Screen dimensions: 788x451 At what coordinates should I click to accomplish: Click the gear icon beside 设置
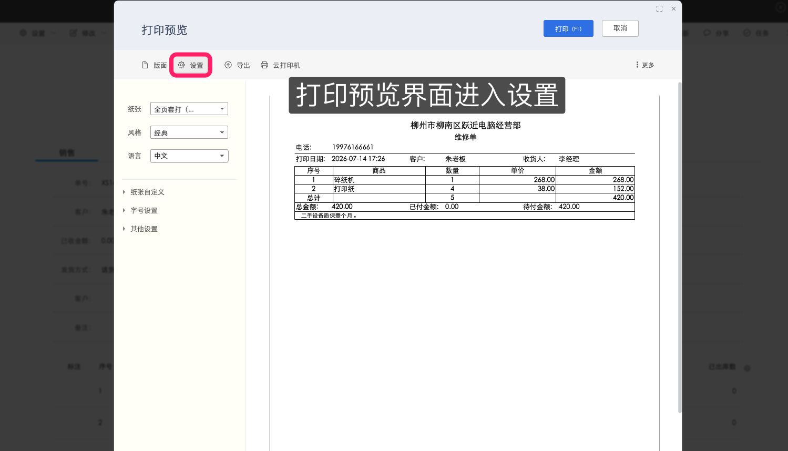(181, 65)
